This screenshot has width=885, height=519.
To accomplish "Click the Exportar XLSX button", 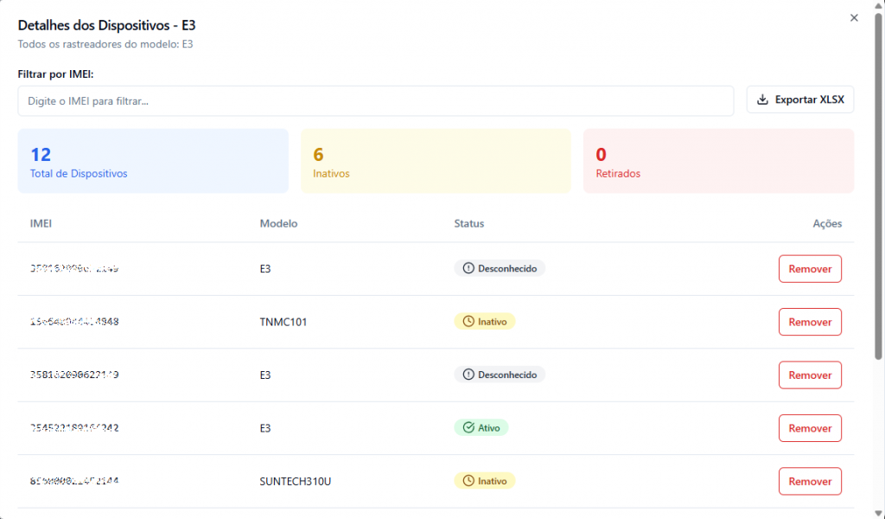I will point(799,99).
